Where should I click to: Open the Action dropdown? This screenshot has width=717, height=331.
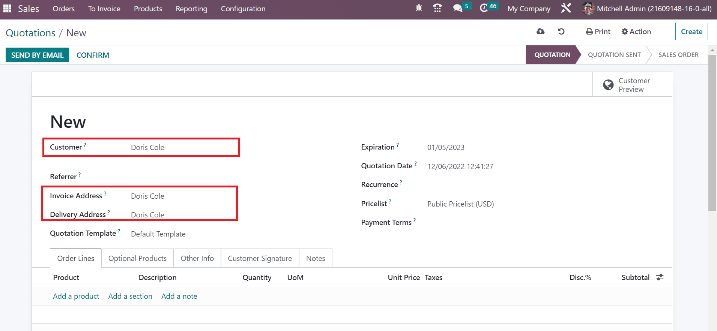click(x=636, y=31)
